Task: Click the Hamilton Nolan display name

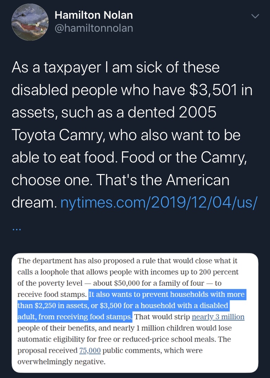Action: click(94, 15)
